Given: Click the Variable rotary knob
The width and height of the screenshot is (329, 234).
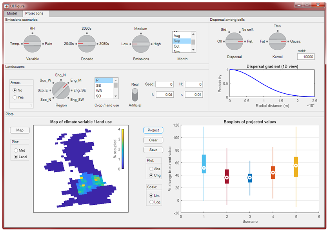Looking at the screenshot, I should point(32,44).
